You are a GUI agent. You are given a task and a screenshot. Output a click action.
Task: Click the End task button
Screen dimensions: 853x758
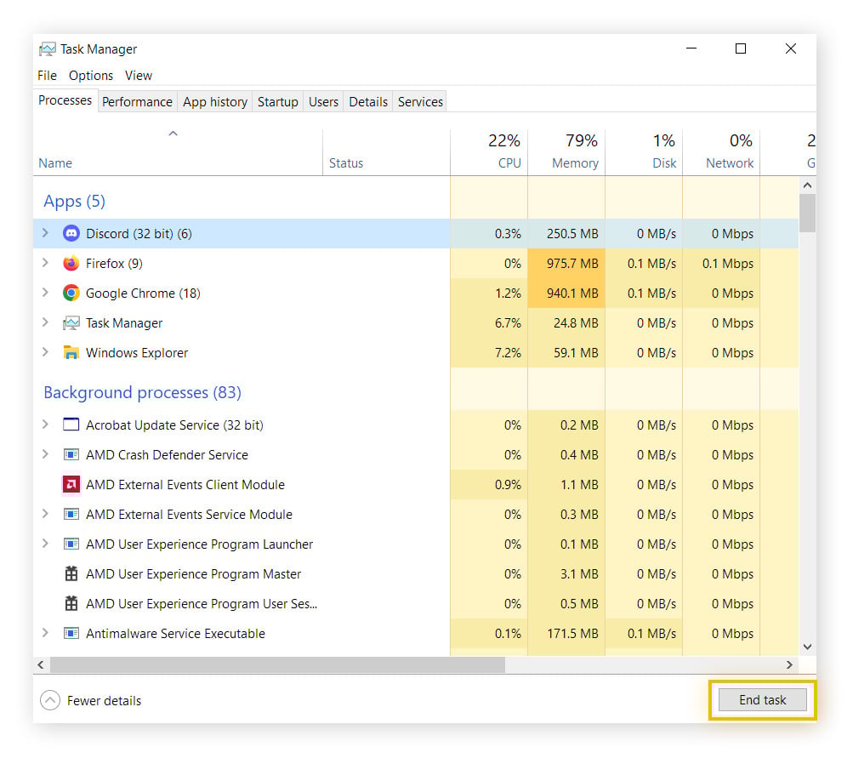(x=761, y=699)
